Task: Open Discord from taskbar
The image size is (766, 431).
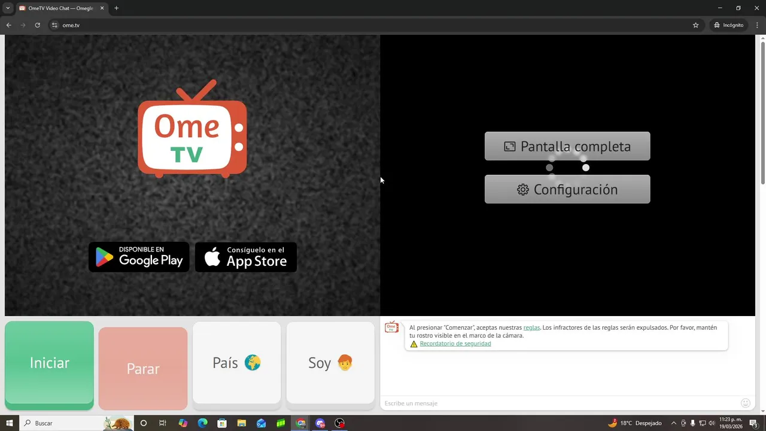Action: coord(320,423)
